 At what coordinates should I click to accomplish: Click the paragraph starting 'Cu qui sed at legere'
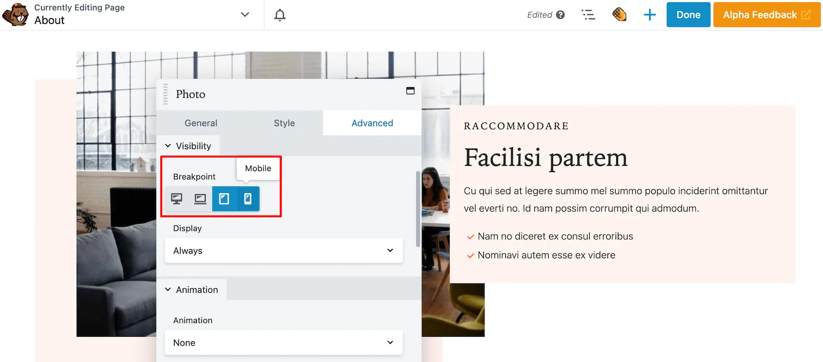(616, 200)
